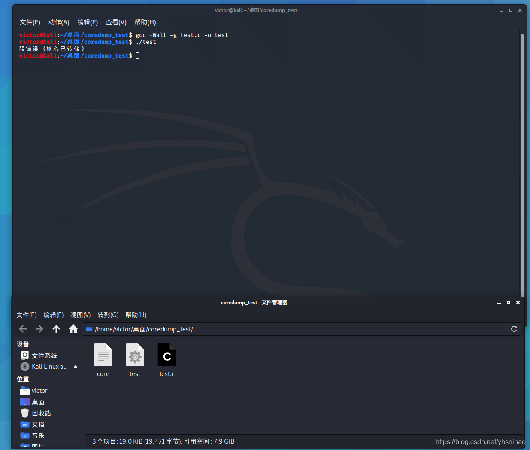530x450 pixels.
Task: Open terminal 编辑(E) menu
Action: 88,22
